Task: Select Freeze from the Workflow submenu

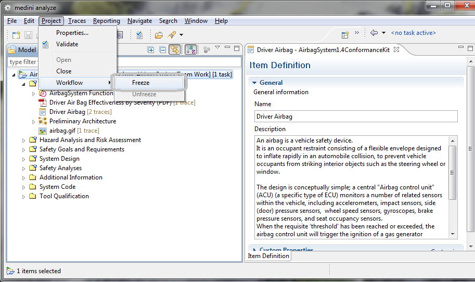Action: coord(140,83)
